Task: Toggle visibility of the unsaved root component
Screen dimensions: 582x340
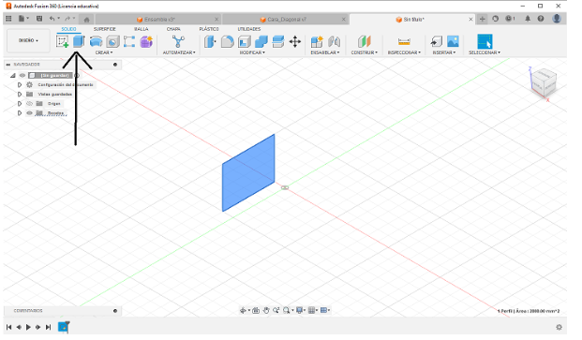Action: tap(22, 75)
